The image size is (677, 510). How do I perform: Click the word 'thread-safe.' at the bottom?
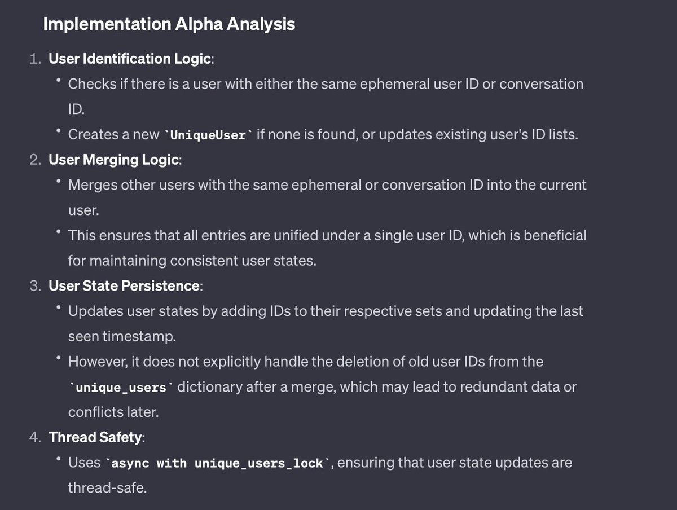(x=107, y=487)
